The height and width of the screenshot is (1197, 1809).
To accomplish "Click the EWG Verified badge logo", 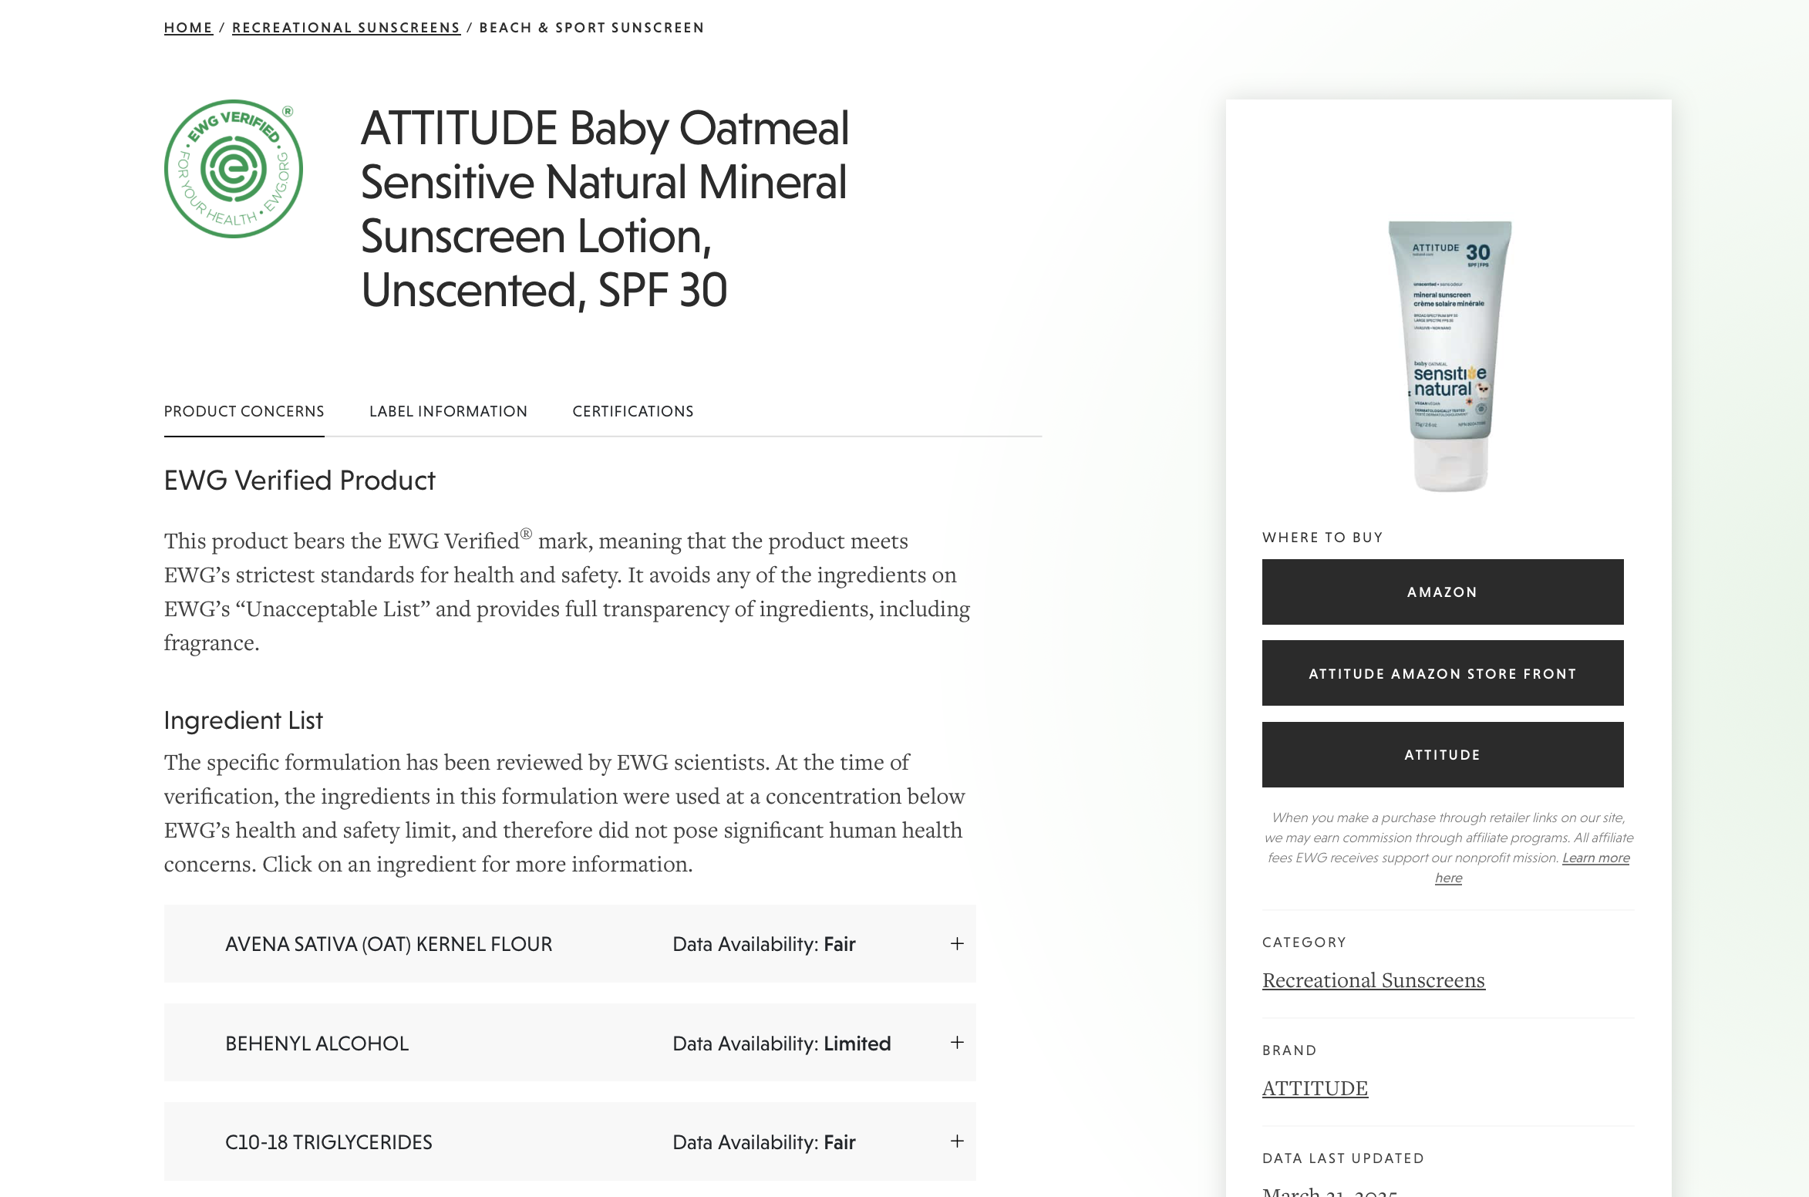I will [x=233, y=169].
